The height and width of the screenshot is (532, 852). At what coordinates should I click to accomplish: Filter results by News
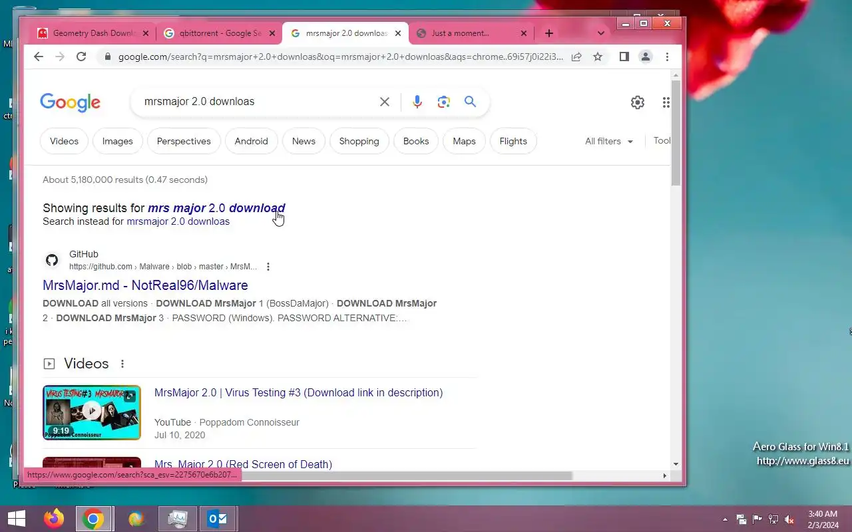(x=304, y=141)
